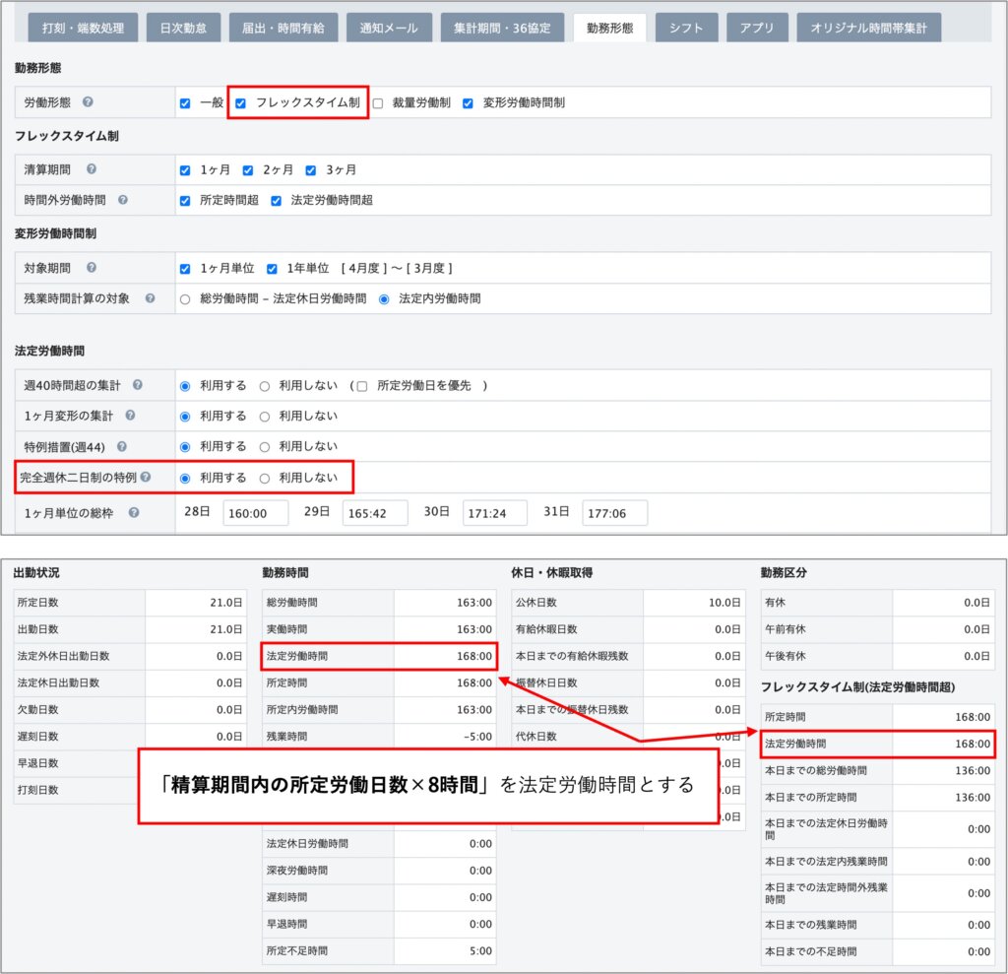
Task: Click the 31日 total hours field
Action: click(615, 513)
